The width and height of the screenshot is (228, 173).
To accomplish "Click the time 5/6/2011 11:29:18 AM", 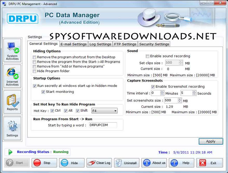I will coord(193,152).
